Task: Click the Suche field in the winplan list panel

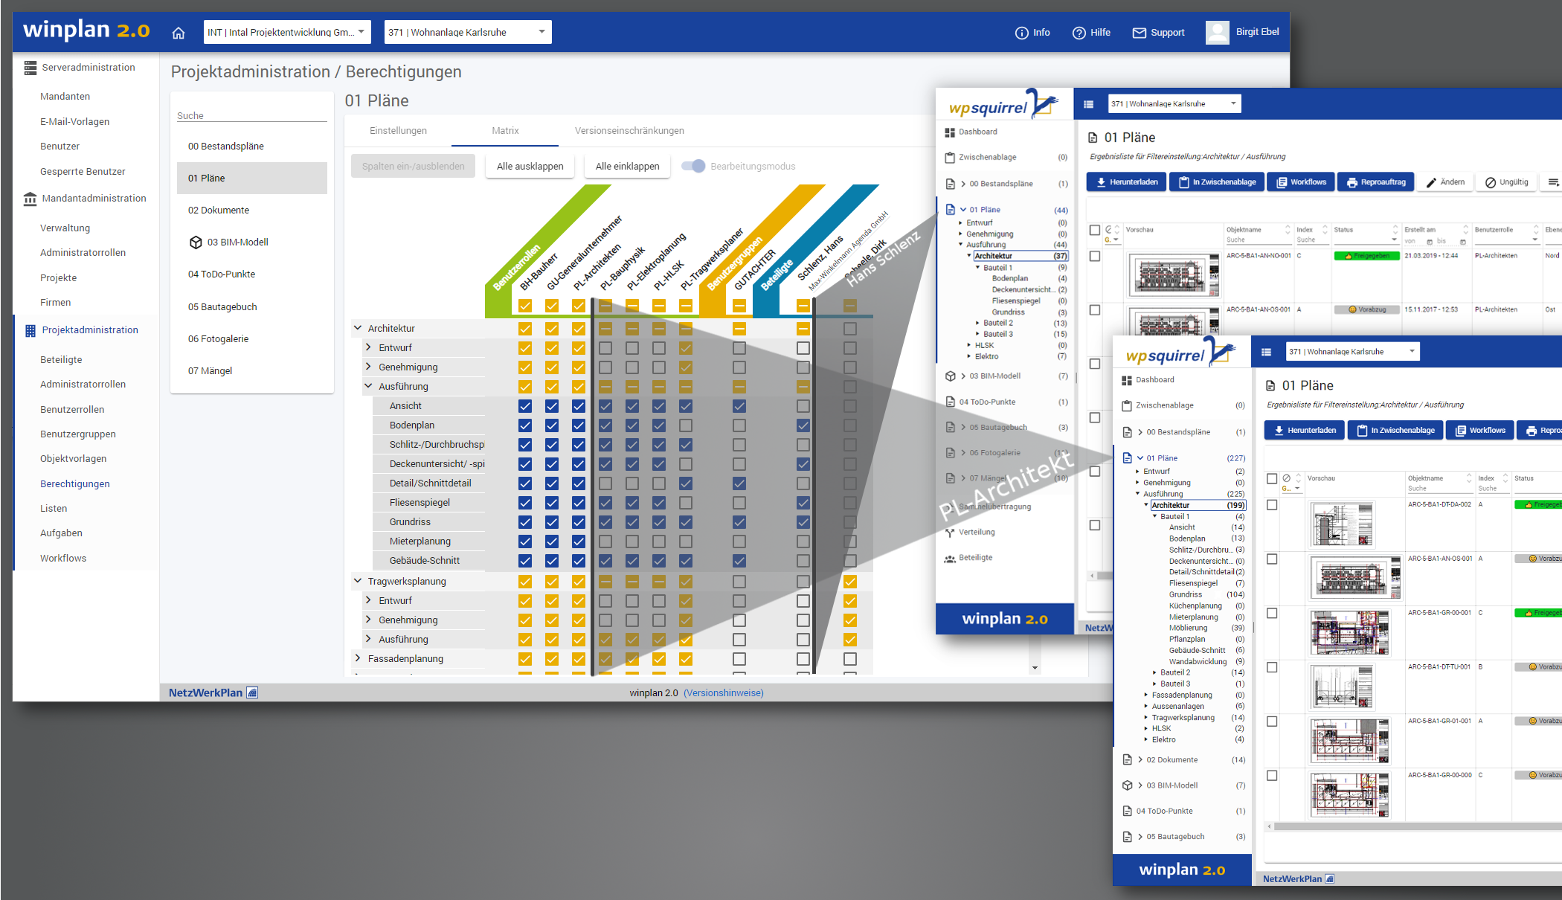Action: tap(252, 115)
